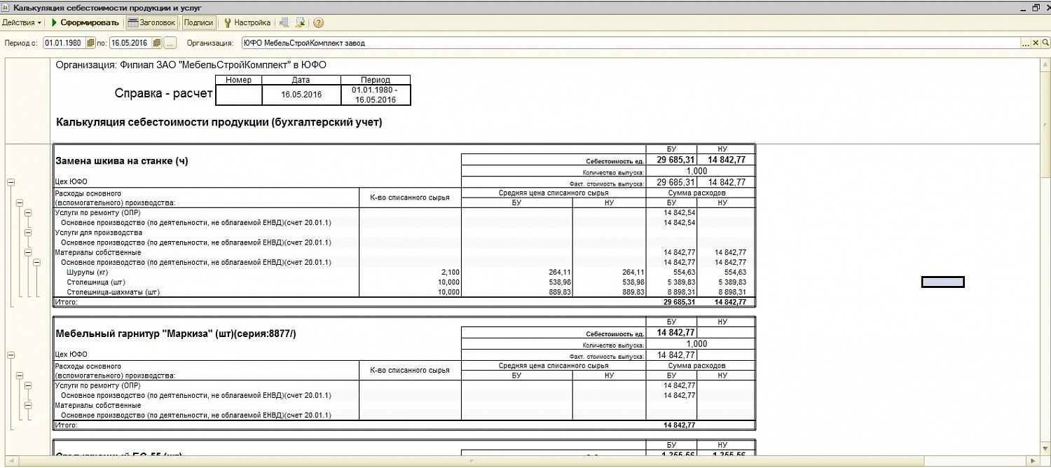Click the first table's 'Средняя цена списанного сырья' header
The width and height of the screenshot is (1051, 468).
coord(554,192)
